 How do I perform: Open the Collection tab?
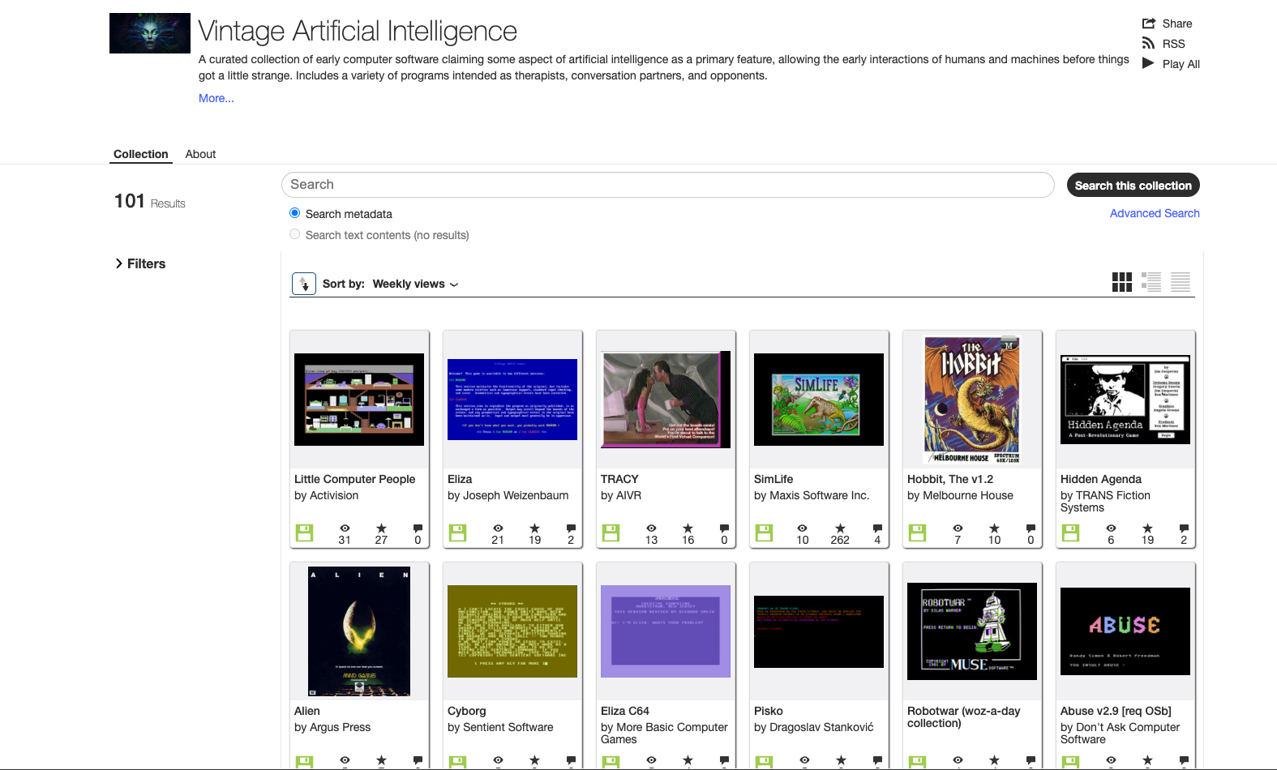pyautogui.click(x=141, y=154)
